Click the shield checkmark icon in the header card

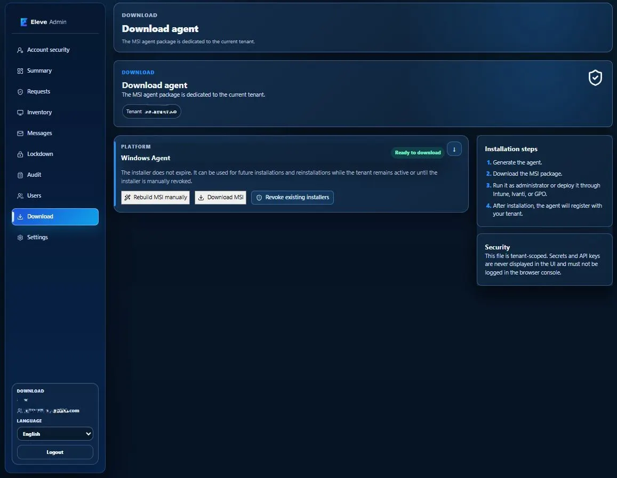[595, 77]
